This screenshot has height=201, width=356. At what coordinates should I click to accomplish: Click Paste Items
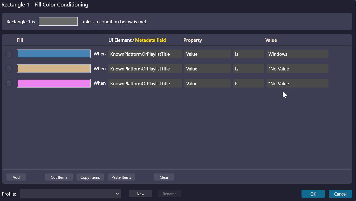[121, 177]
